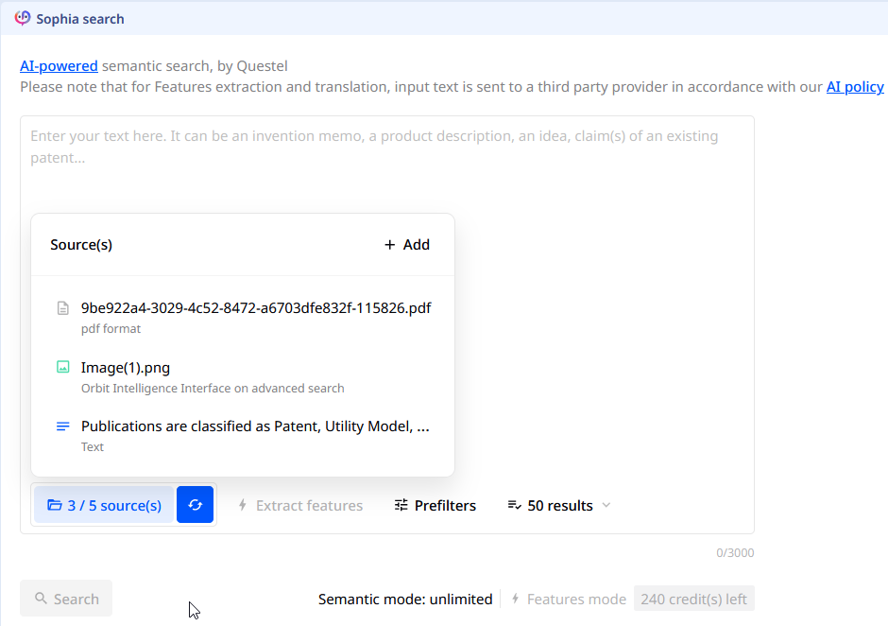Select the Publications are classified text source

click(244, 436)
